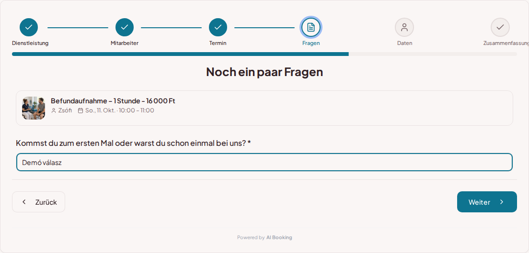This screenshot has width=529, height=253.
Task: Open the AI Booking link
Action: coord(279,238)
